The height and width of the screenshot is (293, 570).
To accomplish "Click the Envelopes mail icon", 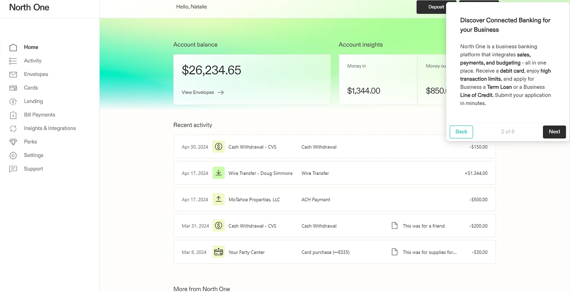I will (x=13, y=74).
